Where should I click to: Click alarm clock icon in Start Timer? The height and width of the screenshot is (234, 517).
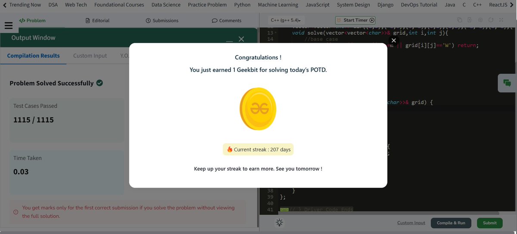(339, 20)
